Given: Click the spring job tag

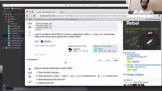Looking at the screenshot, I should 134,70.
